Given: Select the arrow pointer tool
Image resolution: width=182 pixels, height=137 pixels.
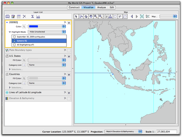Looking at the screenshot, I should 76,17.
